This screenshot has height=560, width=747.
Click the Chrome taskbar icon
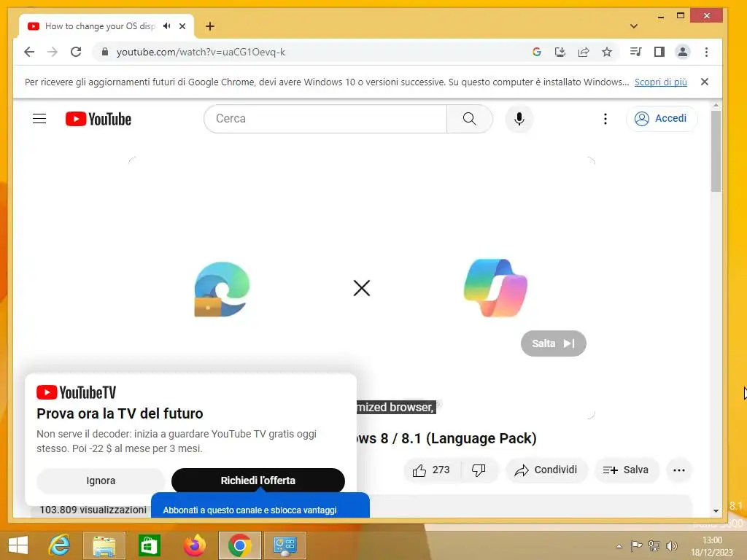click(x=239, y=545)
